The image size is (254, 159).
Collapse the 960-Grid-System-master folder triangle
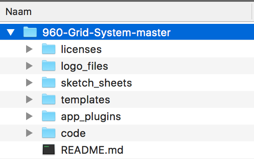(x=11, y=32)
